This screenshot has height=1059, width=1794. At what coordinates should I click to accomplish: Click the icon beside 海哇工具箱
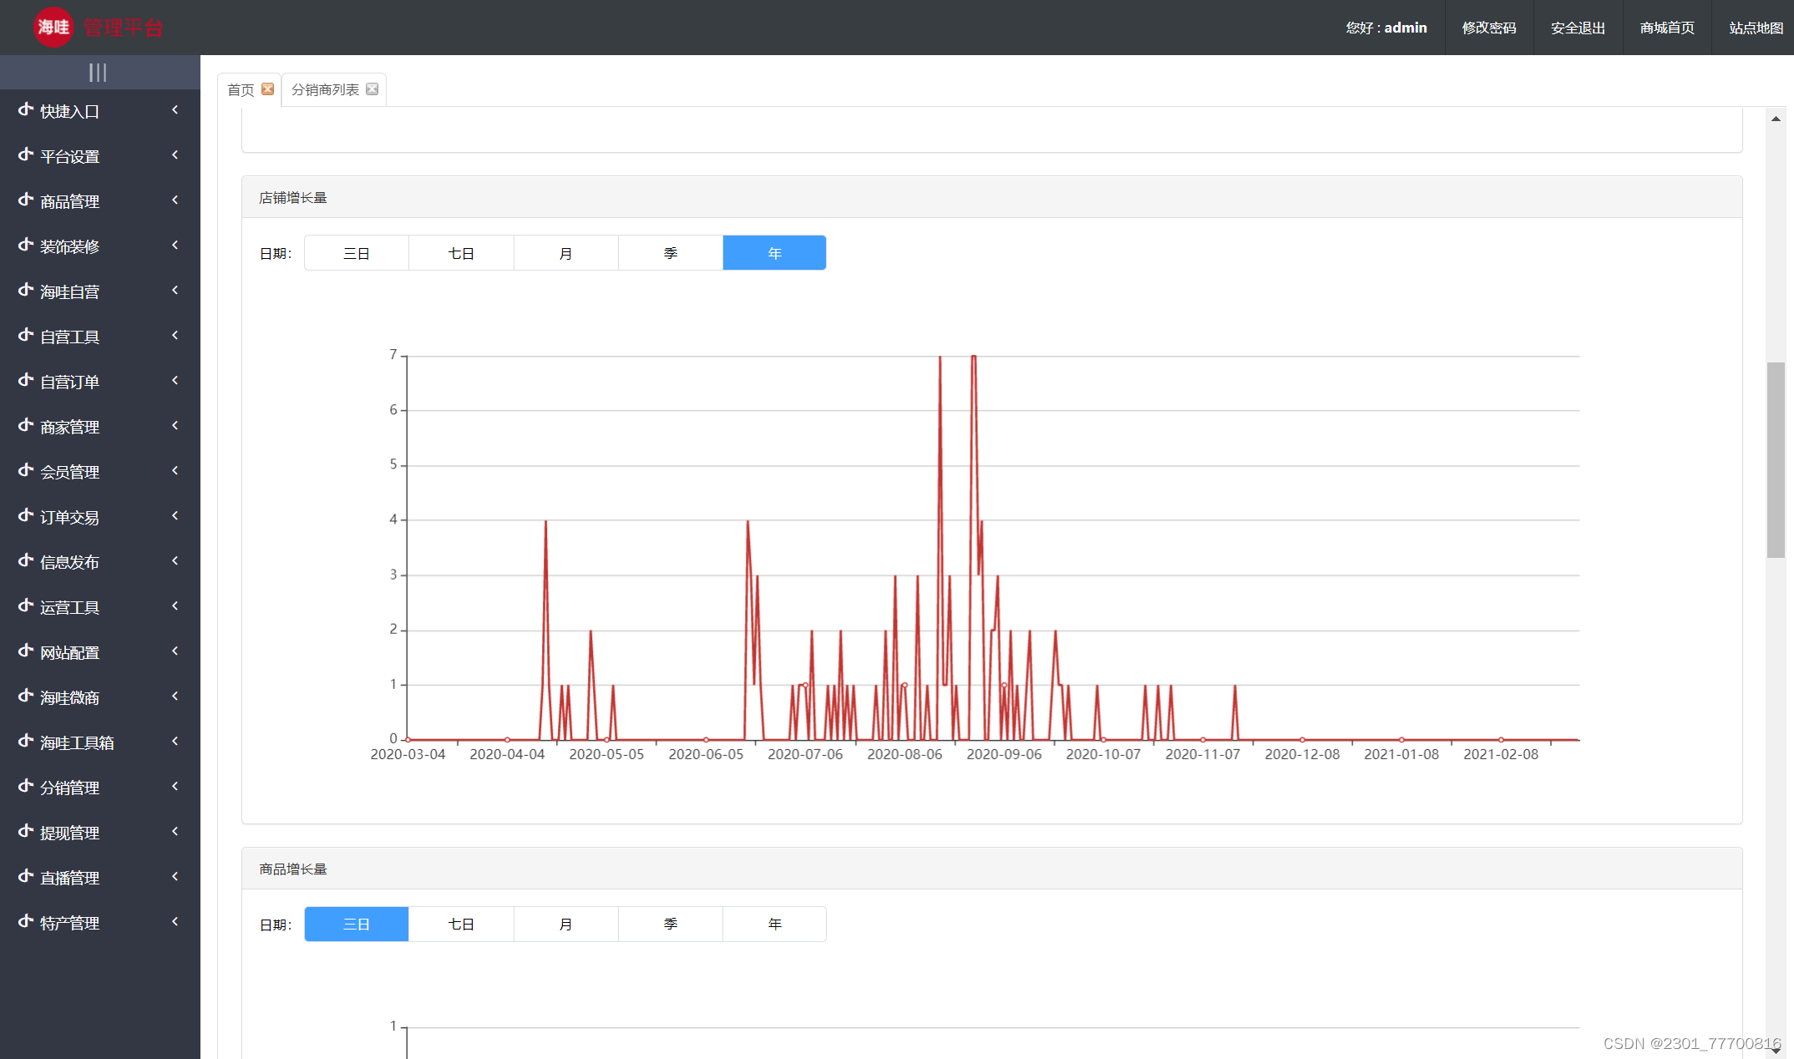[x=26, y=741]
